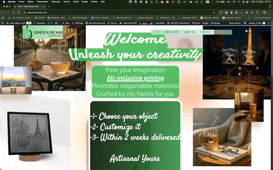The image size is (273, 170).
Task: Open the Howdy, JC Ben account menu
Action: click(257, 23)
